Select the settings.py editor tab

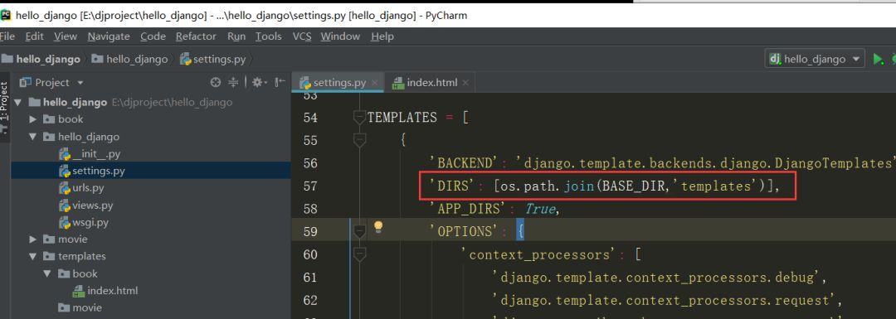338,83
